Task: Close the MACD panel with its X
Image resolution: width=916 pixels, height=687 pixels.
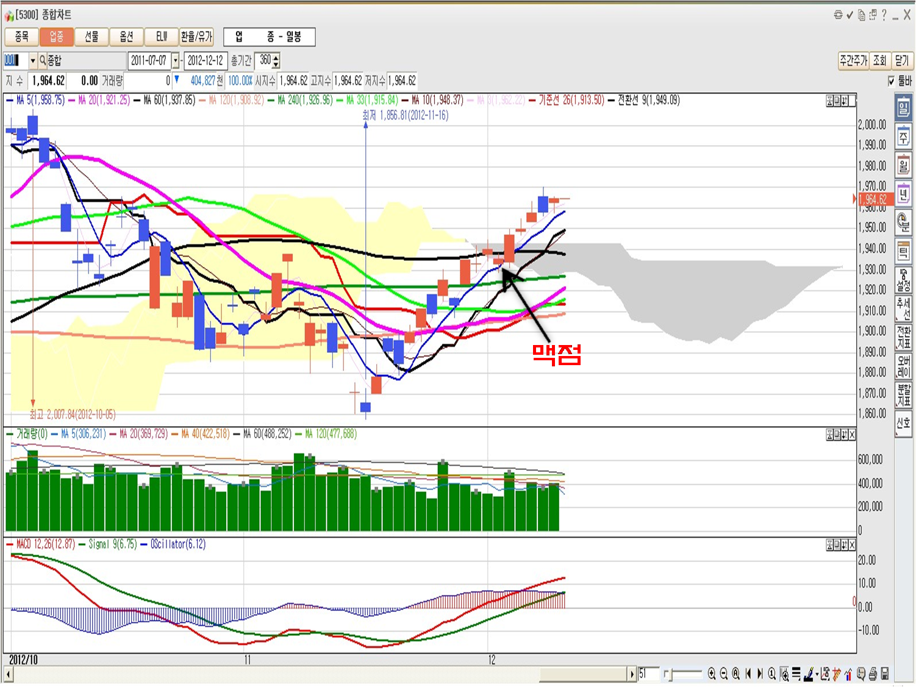Action: (852, 545)
